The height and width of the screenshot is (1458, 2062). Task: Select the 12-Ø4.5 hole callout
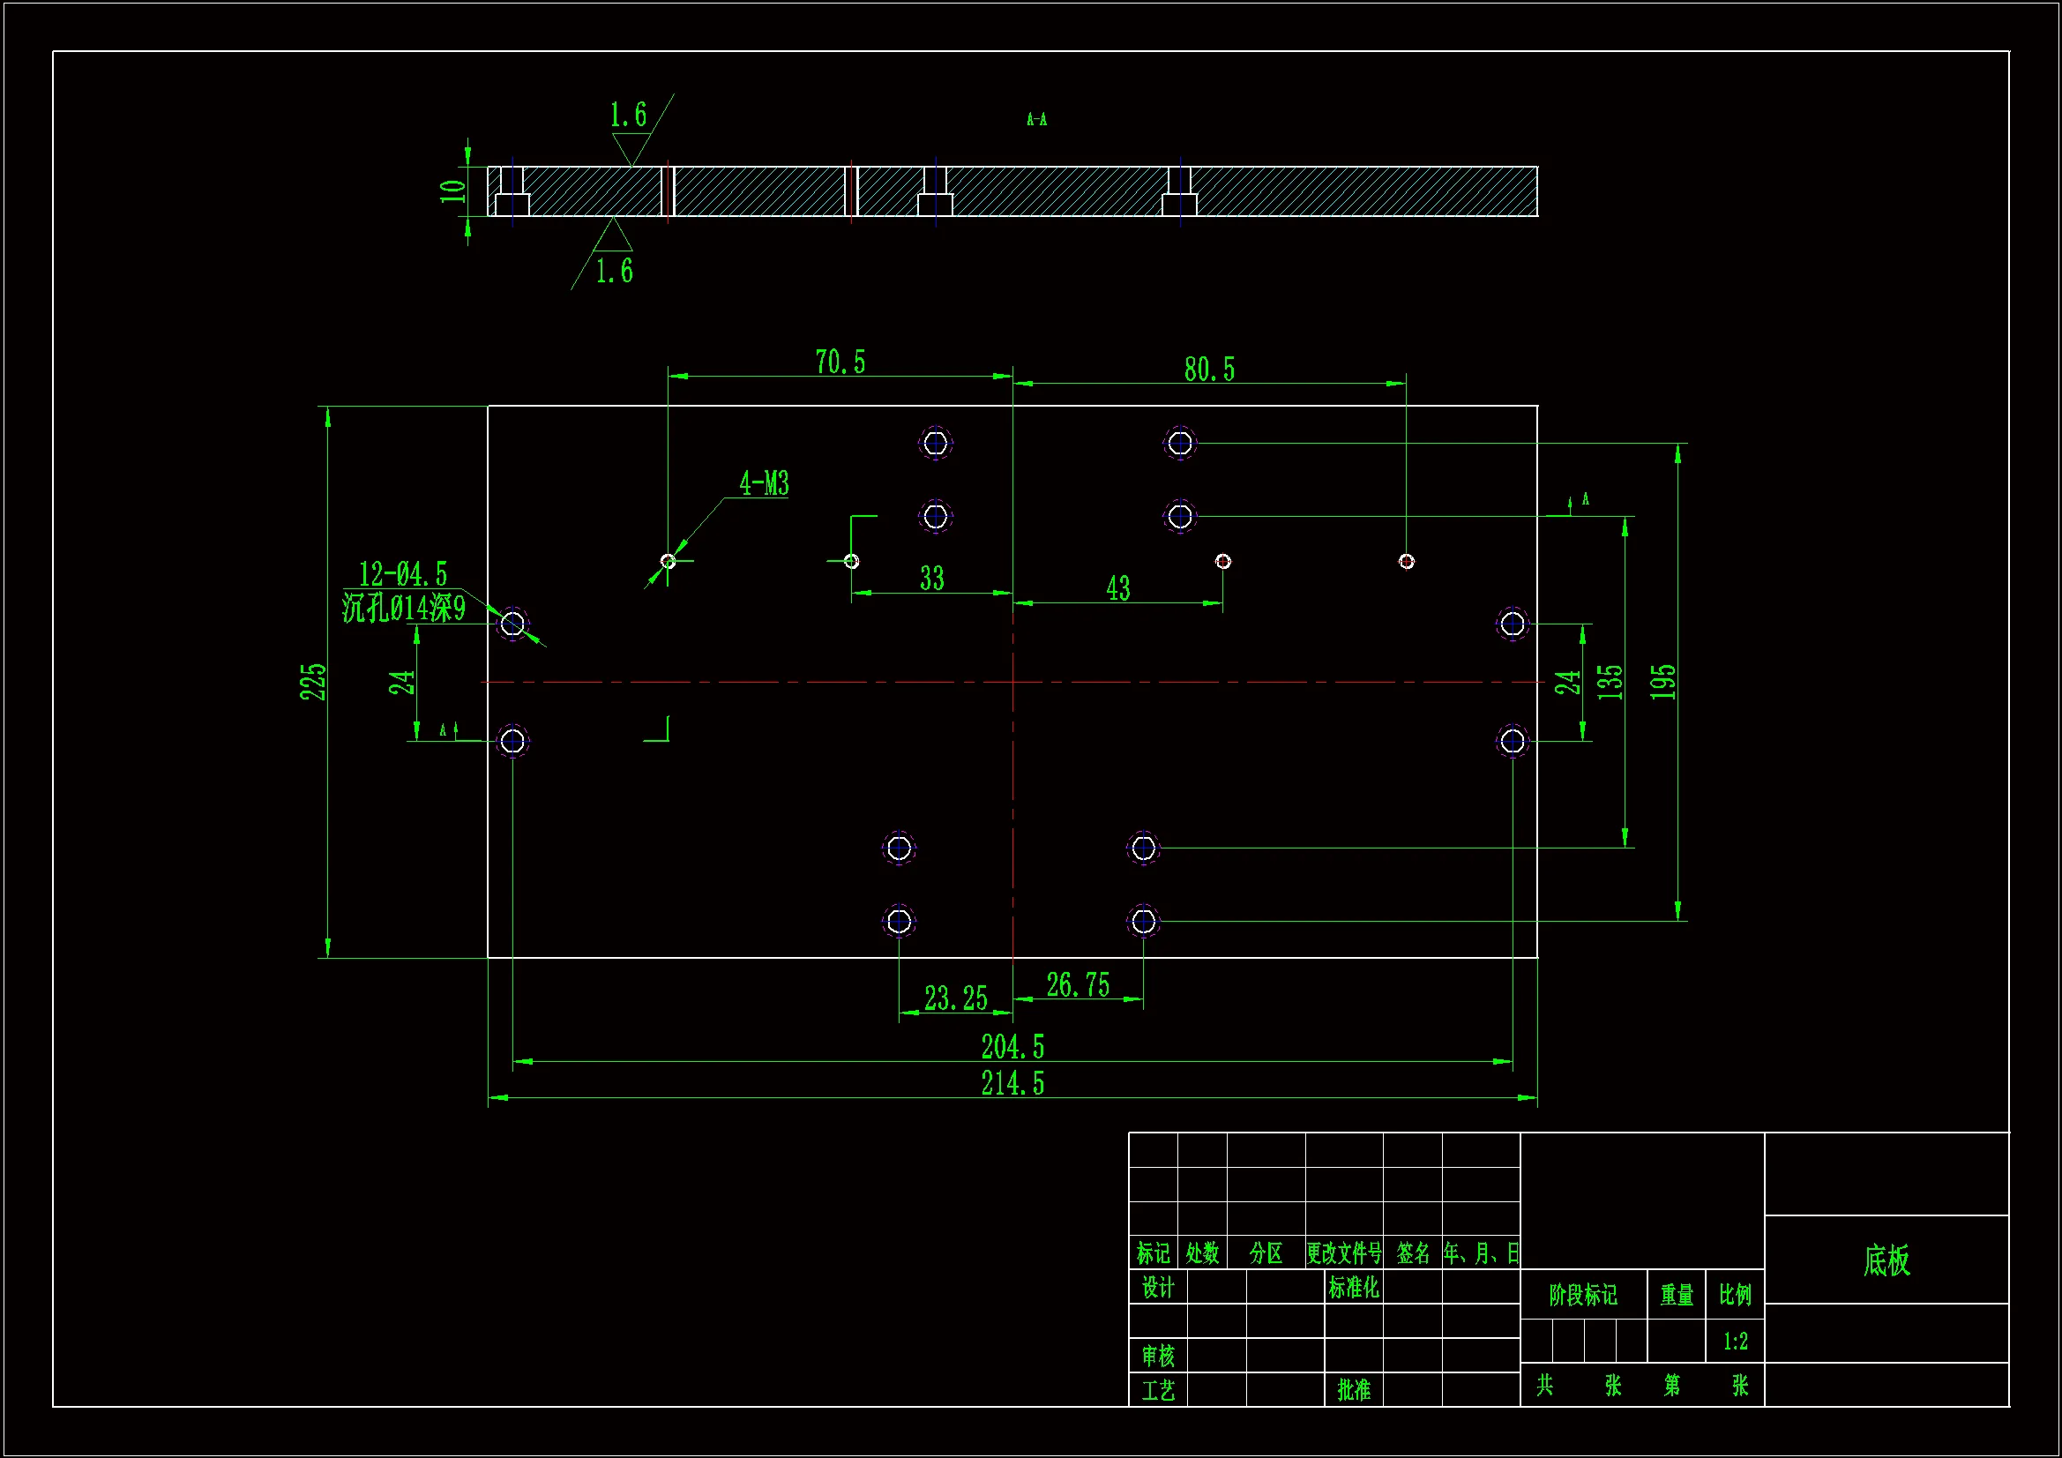[x=402, y=574]
